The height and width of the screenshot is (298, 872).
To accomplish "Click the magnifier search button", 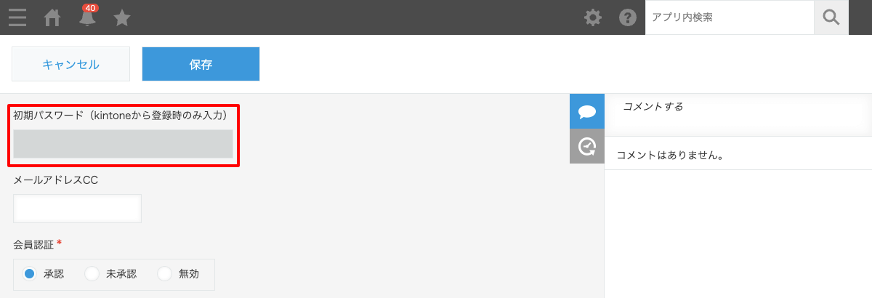I will coord(831,17).
